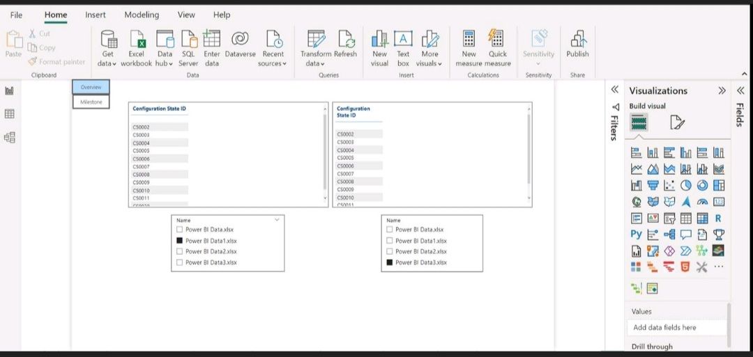
Task: Open the left Name slicer dropdown chevron
Action: pyautogui.click(x=277, y=219)
